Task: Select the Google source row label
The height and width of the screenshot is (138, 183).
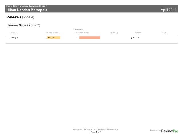Action: point(14,38)
